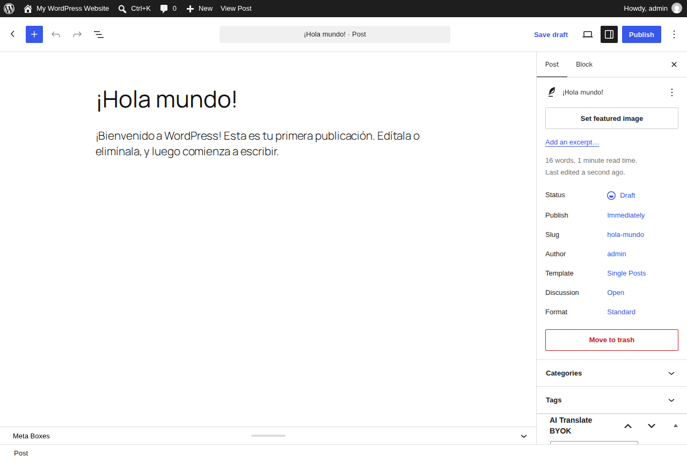This screenshot has height=462, width=687.
Task: Open post actions menu beside ¡Hola mundo!
Action: [x=672, y=92]
